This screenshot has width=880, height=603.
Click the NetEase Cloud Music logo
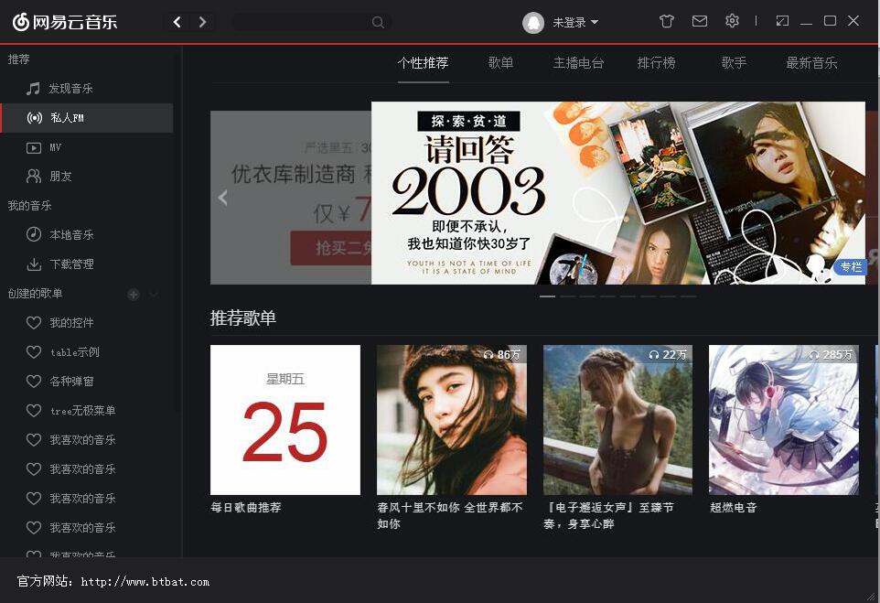pos(65,22)
